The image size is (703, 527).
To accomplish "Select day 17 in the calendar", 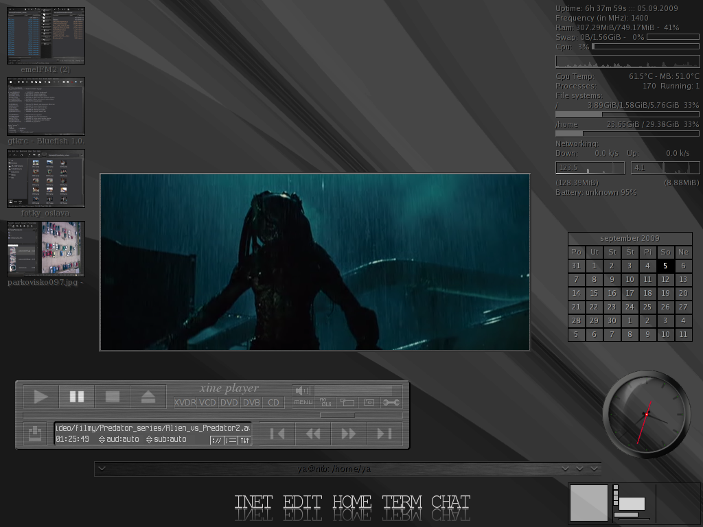I will [x=630, y=293].
